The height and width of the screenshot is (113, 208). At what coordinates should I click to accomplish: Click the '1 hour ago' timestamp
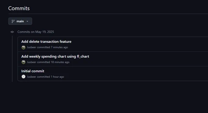point(58,77)
